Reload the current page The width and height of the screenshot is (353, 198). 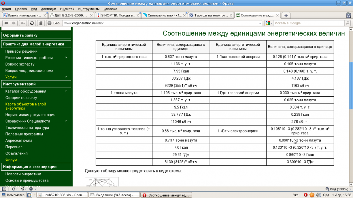[x=32, y=23]
